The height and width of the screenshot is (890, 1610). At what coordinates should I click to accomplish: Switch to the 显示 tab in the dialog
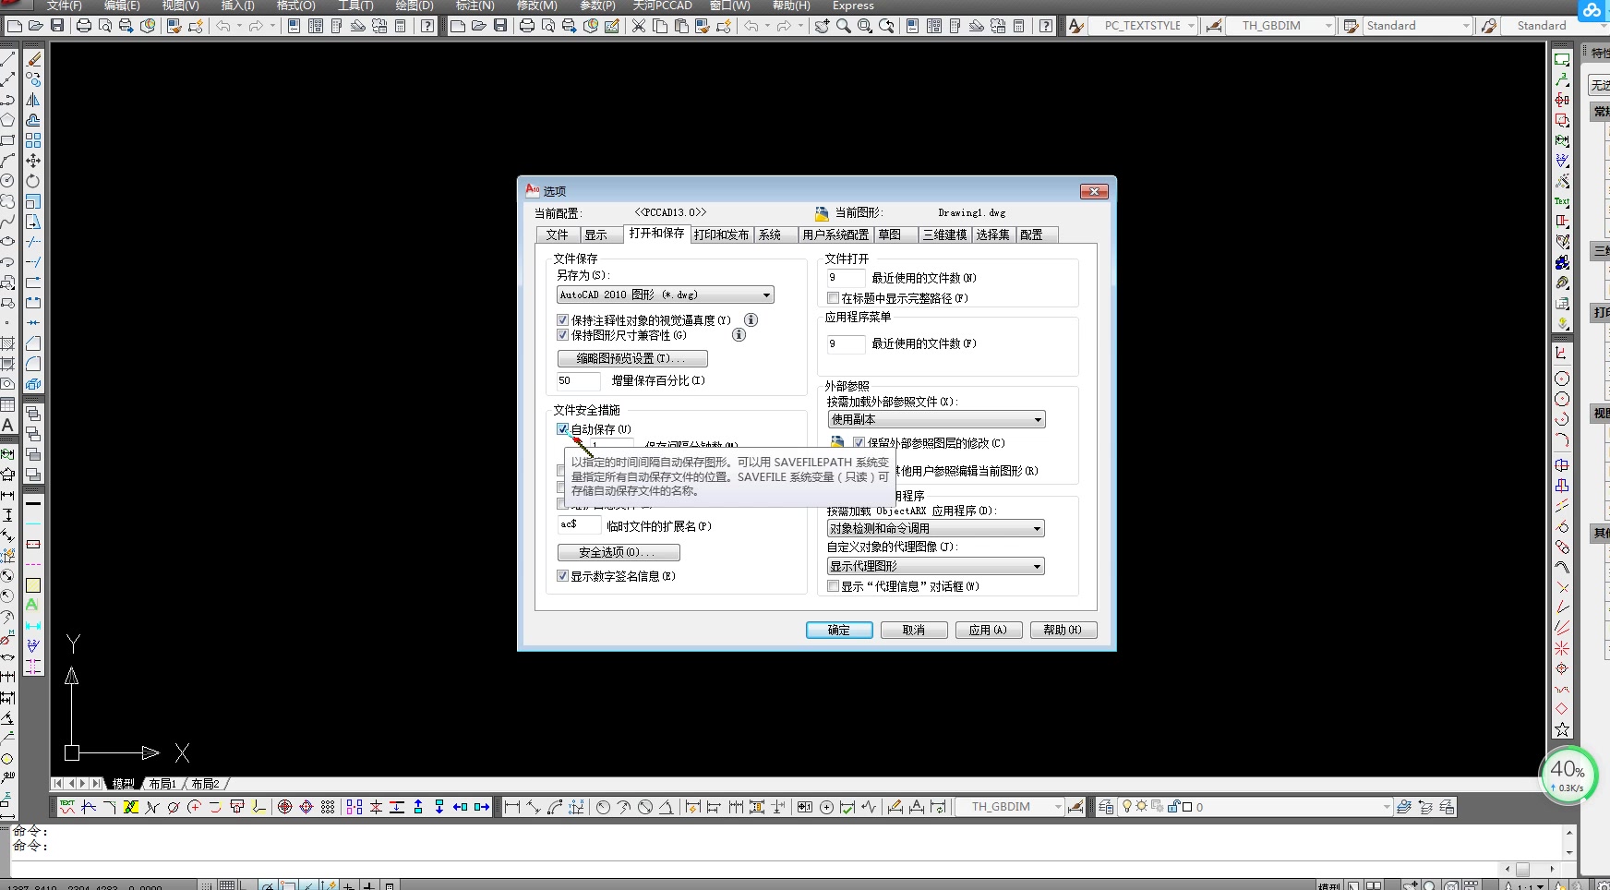(x=598, y=235)
